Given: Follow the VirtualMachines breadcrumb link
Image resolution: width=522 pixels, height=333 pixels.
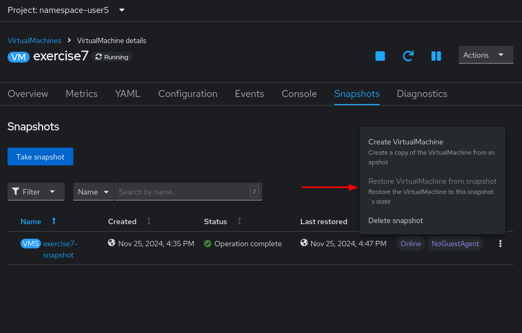Looking at the screenshot, I should coord(35,40).
